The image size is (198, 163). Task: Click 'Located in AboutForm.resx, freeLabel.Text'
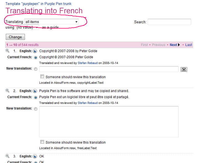point(68,148)
